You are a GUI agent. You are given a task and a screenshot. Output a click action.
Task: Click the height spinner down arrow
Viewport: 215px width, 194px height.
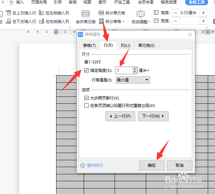point(135,72)
